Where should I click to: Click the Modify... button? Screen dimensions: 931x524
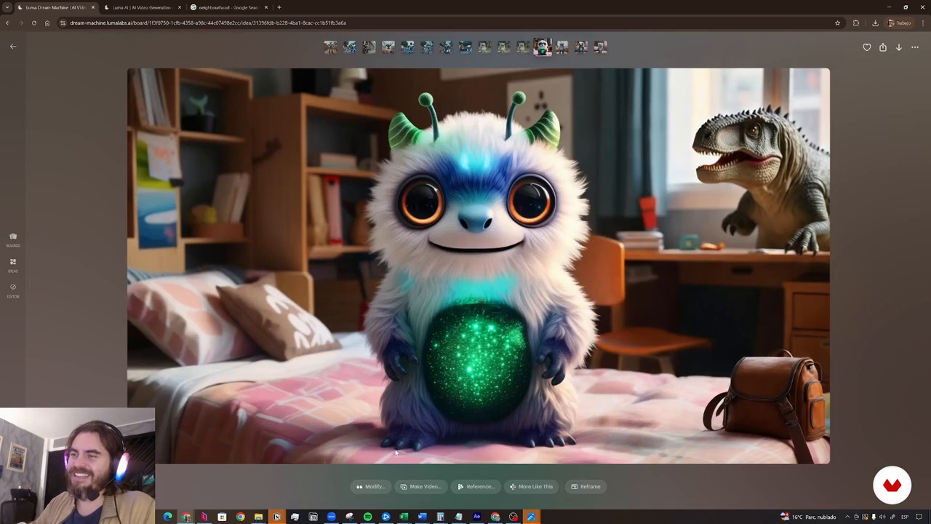click(370, 487)
